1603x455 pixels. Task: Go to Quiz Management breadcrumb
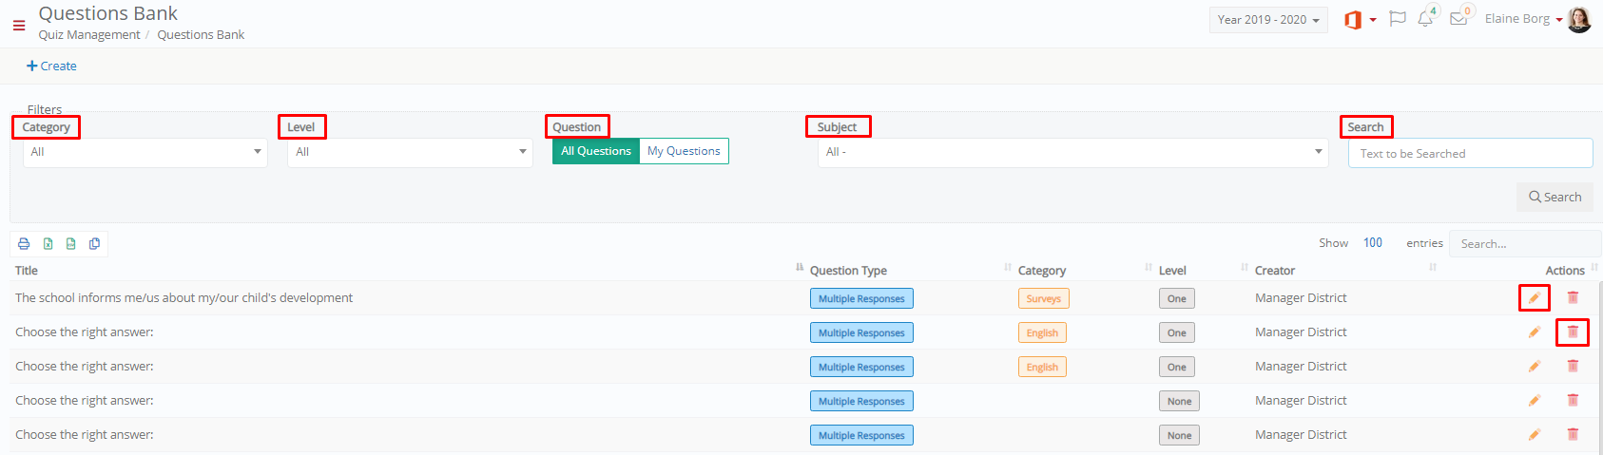(x=89, y=35)
